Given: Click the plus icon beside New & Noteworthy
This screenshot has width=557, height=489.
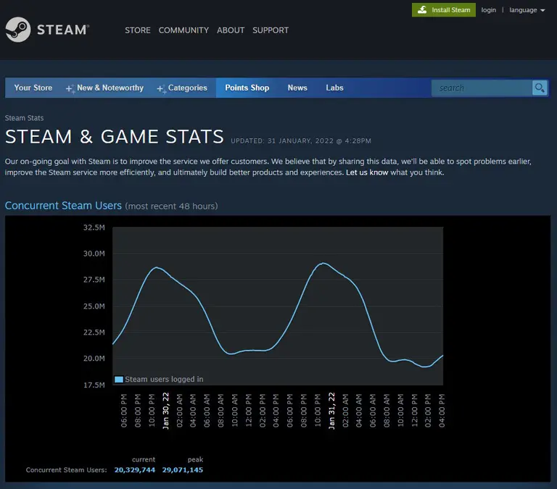Looking at the screenshot, I should (70, 88).
